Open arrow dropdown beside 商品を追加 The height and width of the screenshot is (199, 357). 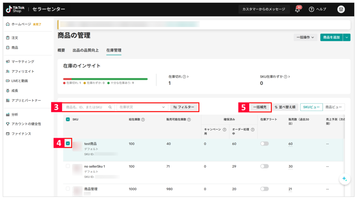click(x=347, y=37)
